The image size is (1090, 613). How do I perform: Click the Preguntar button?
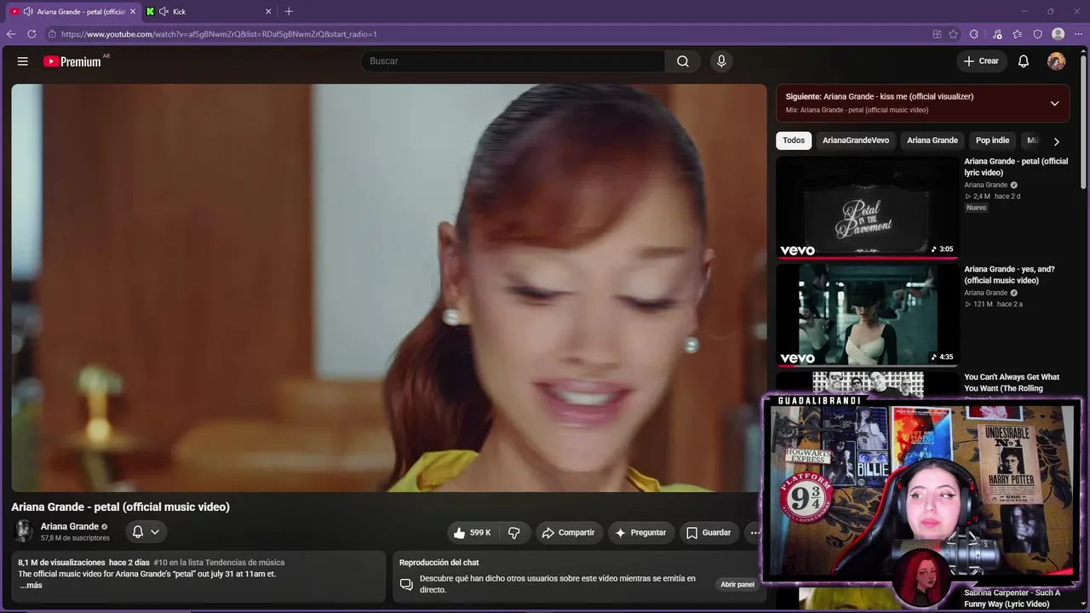point(640,533)
